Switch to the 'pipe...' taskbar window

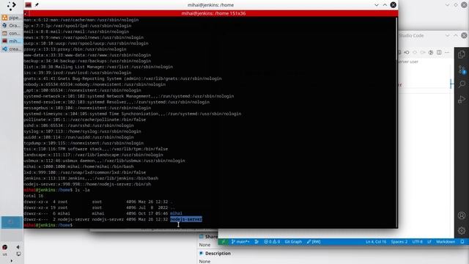pos(12,18)
